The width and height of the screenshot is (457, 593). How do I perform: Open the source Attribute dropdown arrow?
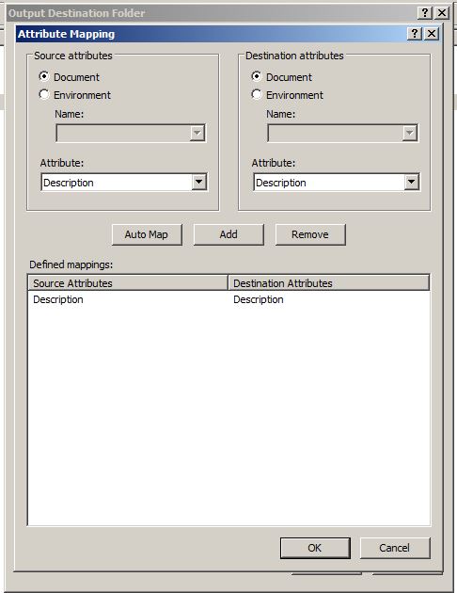[199, 183]
